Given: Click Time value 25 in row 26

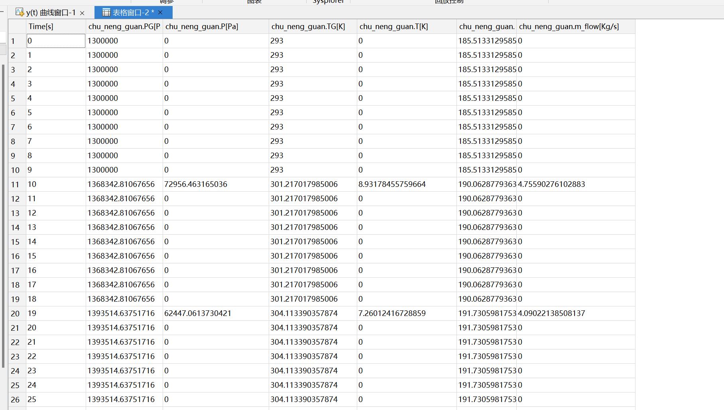Looking at the screenshot, I should click(56, 399).
